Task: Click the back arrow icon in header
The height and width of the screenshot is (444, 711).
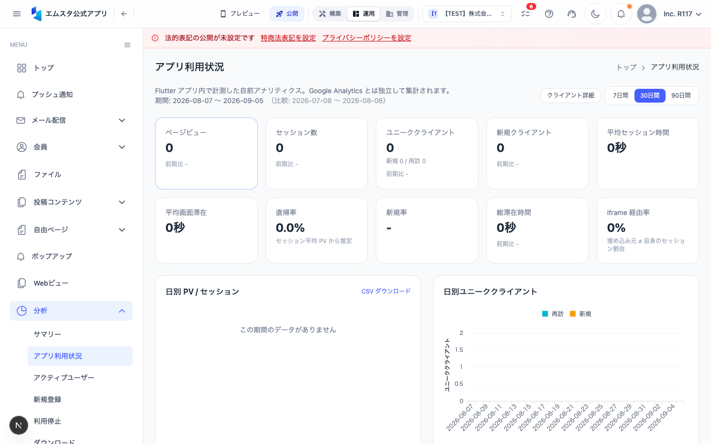Action: pyautogui.click(x=124, y=14)
